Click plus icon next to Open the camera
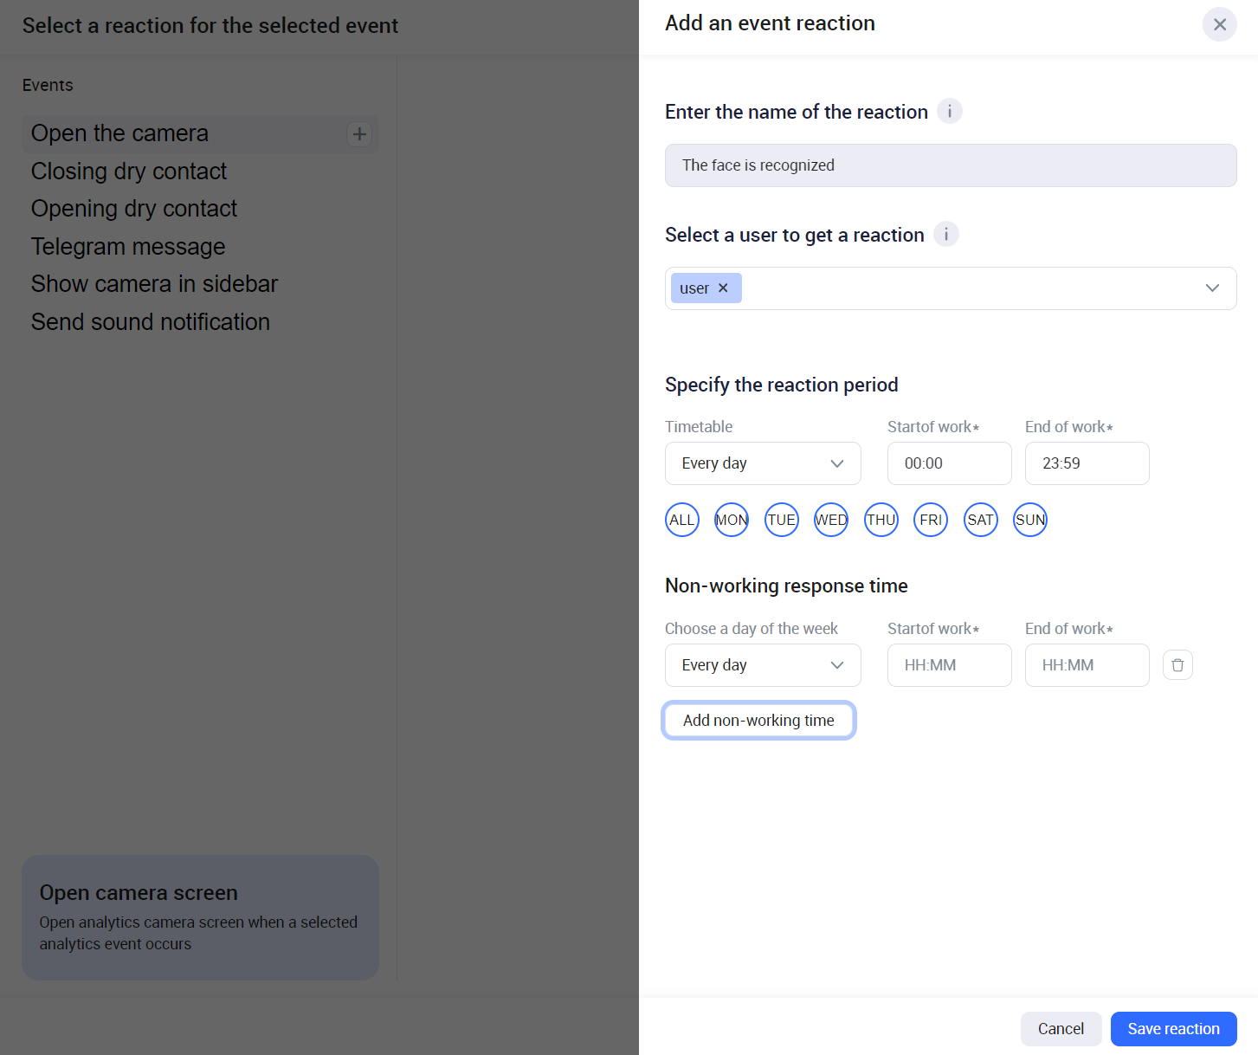The height and width of the screenshot is (1055, 1258). pyautogui.click(x=359, y=134)
